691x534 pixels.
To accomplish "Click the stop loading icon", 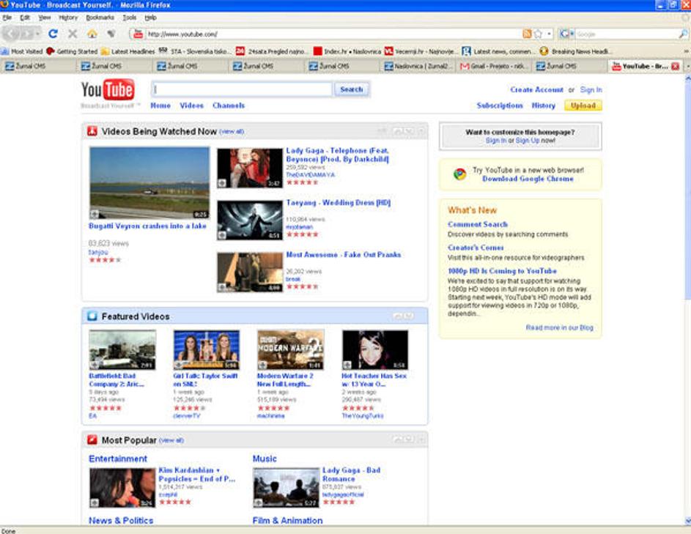I will tap(73, 34).
